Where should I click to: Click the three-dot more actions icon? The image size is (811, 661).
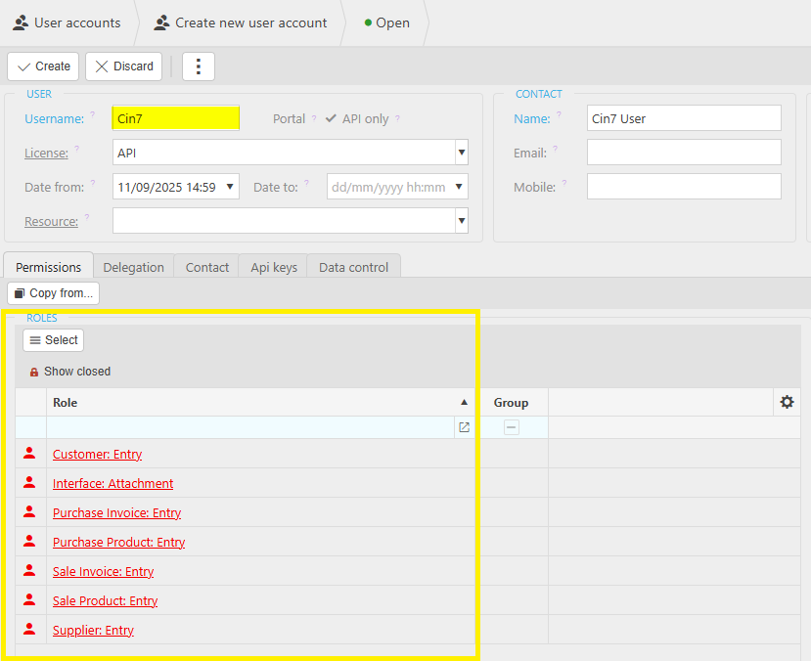tap(199, 66)
